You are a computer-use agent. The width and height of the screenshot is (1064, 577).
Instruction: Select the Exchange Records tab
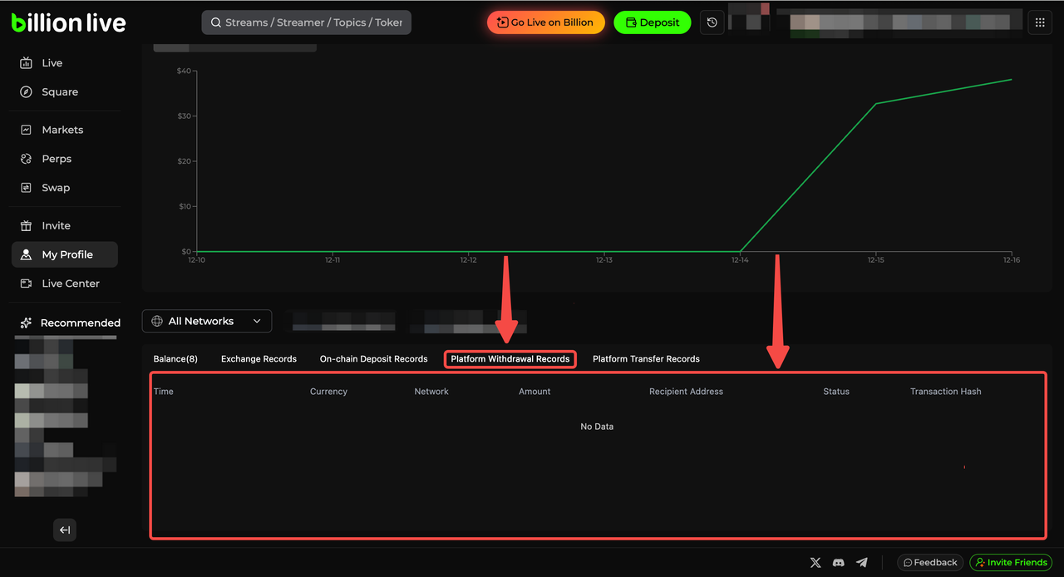259,359
